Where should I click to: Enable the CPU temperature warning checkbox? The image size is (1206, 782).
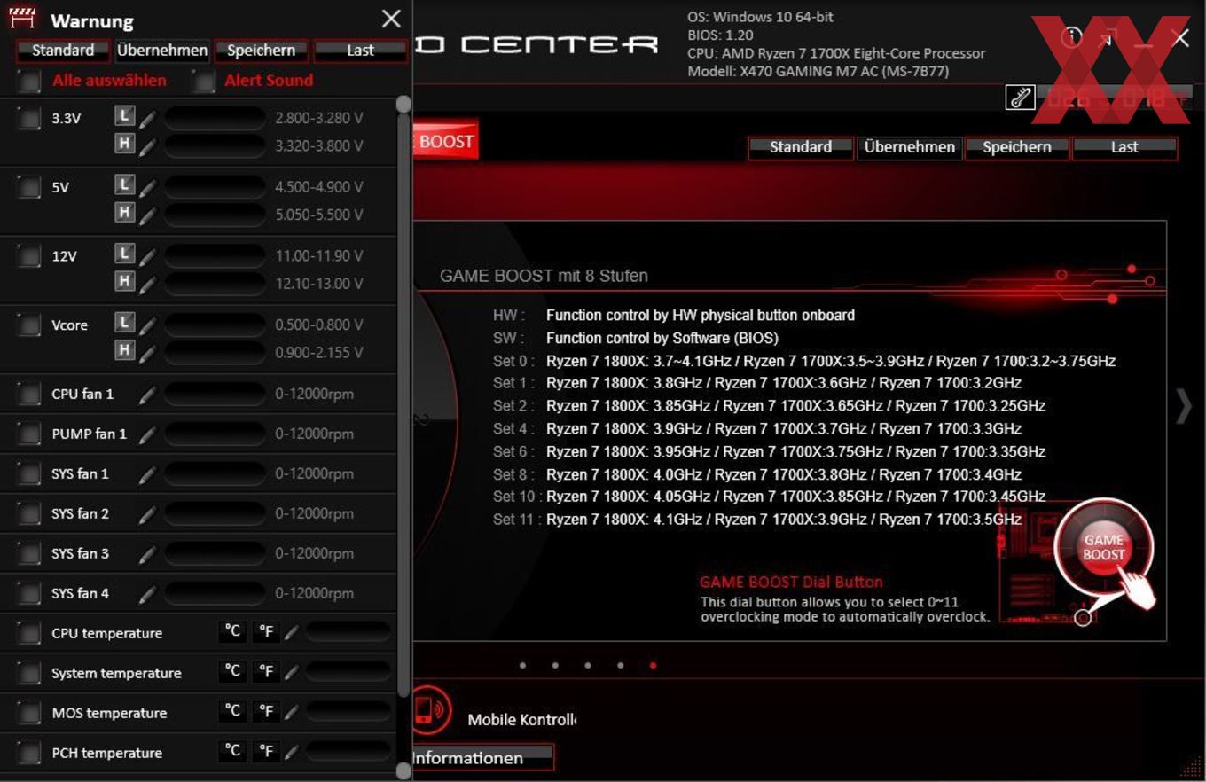(29, 633)
